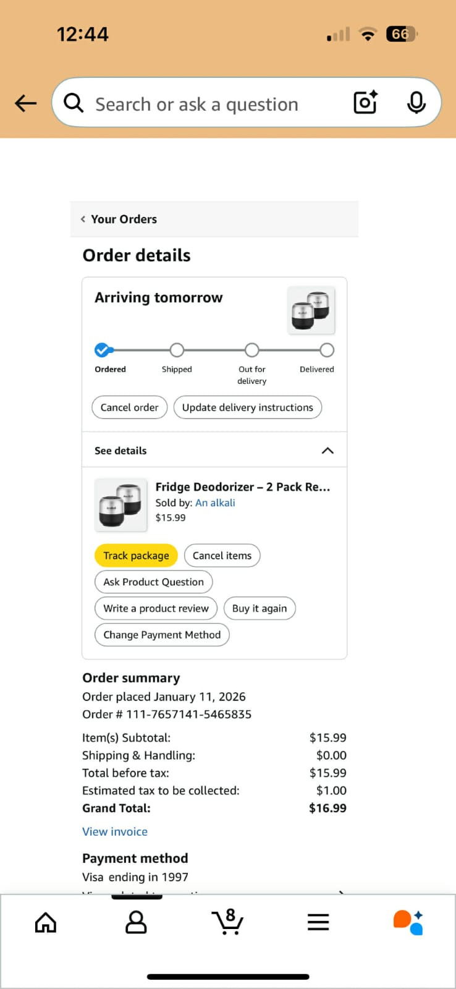The image size is (456, 989).
Task: Open seller An alkali link
Action: pos(215,503)
